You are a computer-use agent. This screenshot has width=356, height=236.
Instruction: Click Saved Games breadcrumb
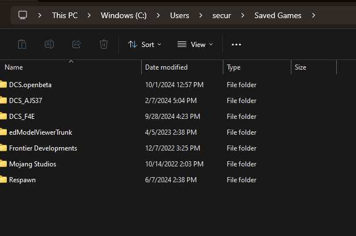pos(278,15)
